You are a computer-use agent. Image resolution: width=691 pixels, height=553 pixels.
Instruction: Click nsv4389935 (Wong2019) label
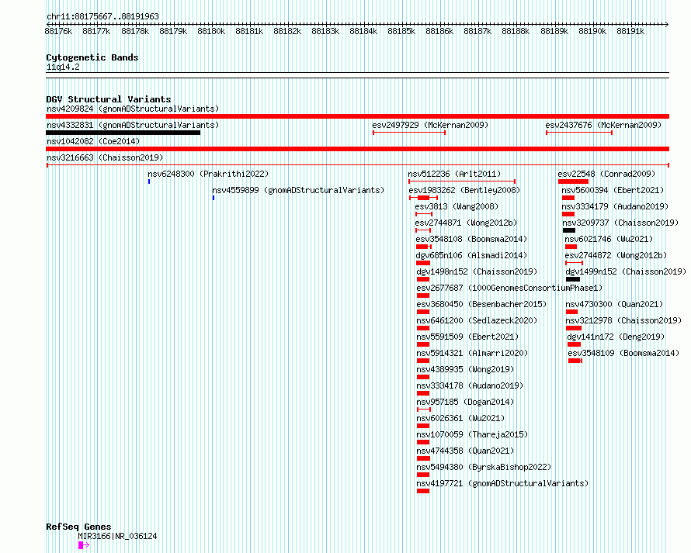[465, 369]
